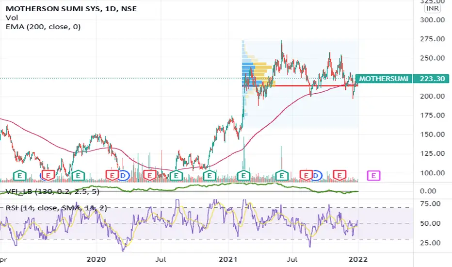This screenshot has width=452, height=267.
Task: Click the 0.00 VFI axis label
Action: (x=428, y=191)
